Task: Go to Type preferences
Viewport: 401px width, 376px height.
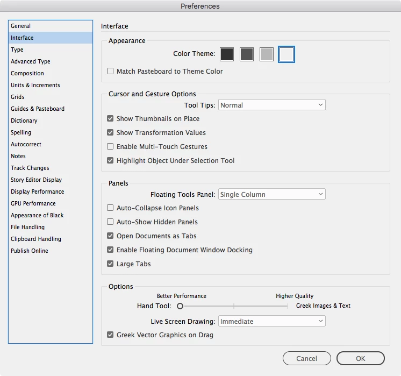Action: (51, 49)
